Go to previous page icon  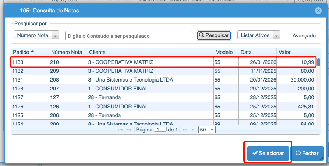pyautogui.click(x=128, y=130)
